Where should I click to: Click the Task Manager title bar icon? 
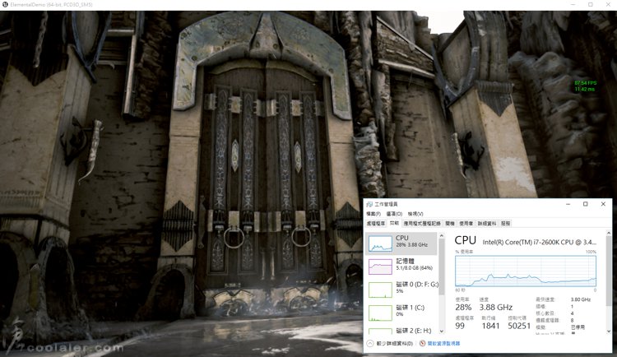tap(369, 204)
